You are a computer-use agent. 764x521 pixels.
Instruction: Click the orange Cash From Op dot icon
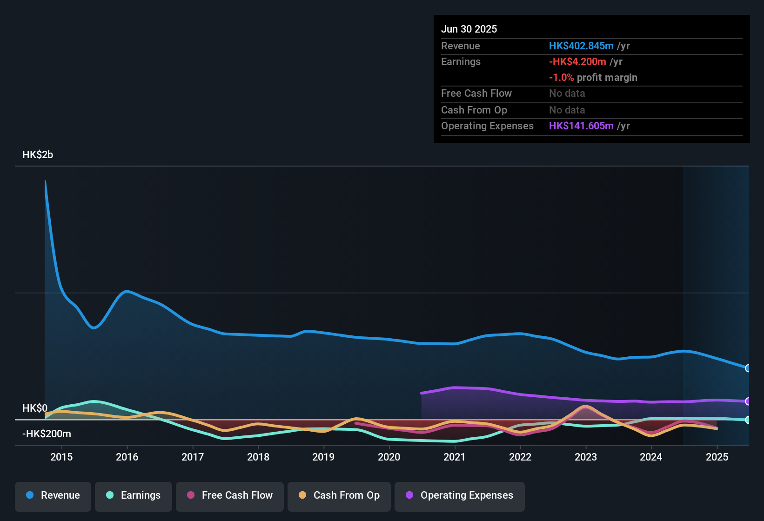[302, 495]
